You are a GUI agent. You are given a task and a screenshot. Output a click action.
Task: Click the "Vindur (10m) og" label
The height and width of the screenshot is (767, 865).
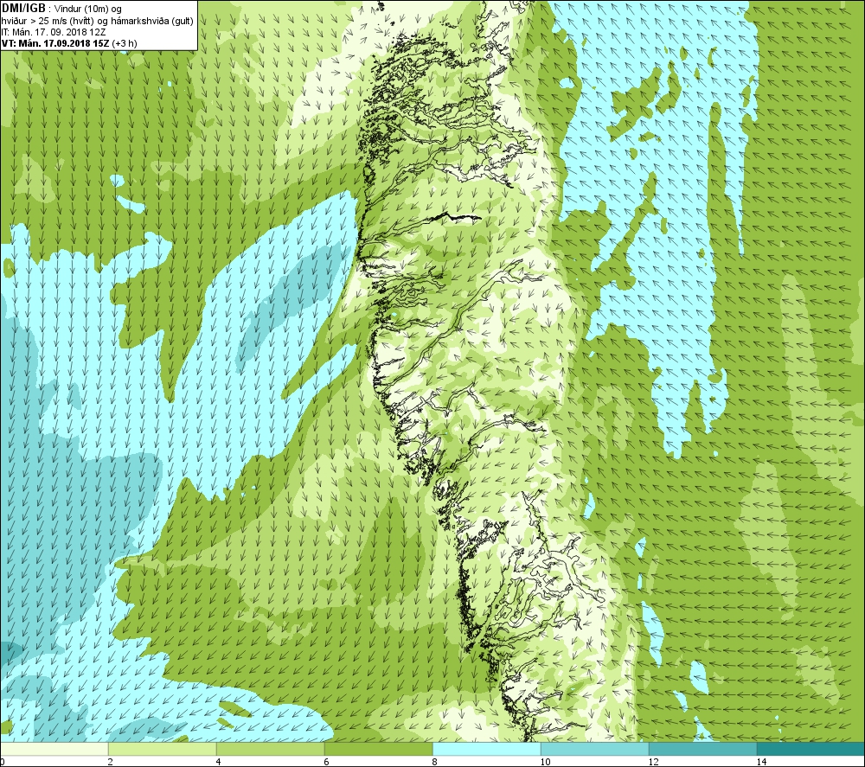(x=89, y=9)
